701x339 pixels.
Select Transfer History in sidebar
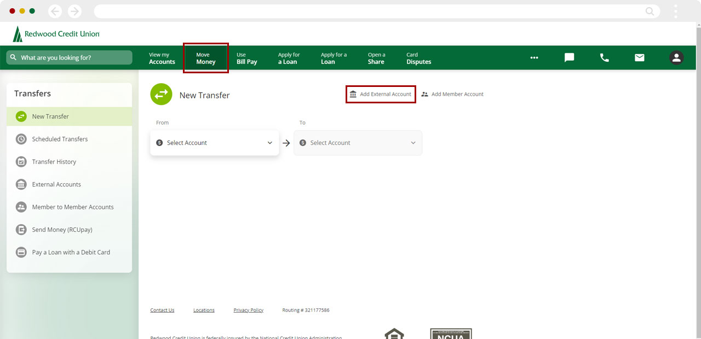(69, 162)
